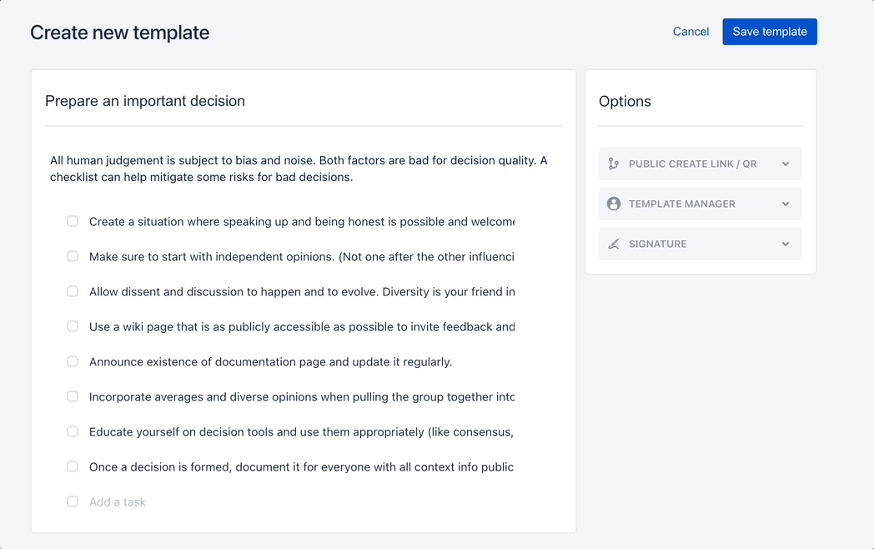Click the Cancel link
874x549 pixels.
pos(691,32)
